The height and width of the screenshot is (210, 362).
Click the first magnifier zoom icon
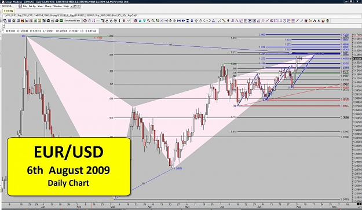pyautogui.click(x=148, y=21)
